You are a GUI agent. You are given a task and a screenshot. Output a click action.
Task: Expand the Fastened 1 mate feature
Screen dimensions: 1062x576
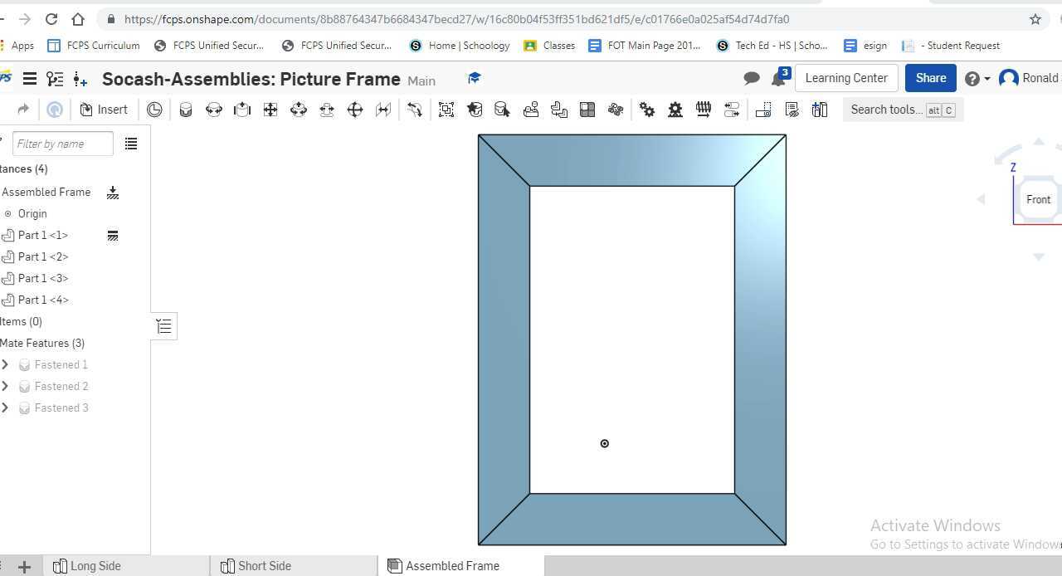(6, 364)
